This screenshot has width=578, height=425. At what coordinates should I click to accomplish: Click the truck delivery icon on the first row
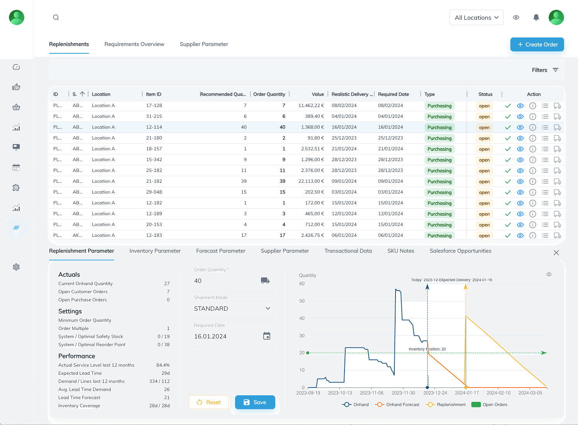point(557,105)
